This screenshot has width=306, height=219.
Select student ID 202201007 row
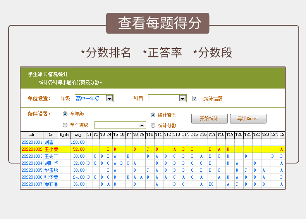(x=32, y=184)
